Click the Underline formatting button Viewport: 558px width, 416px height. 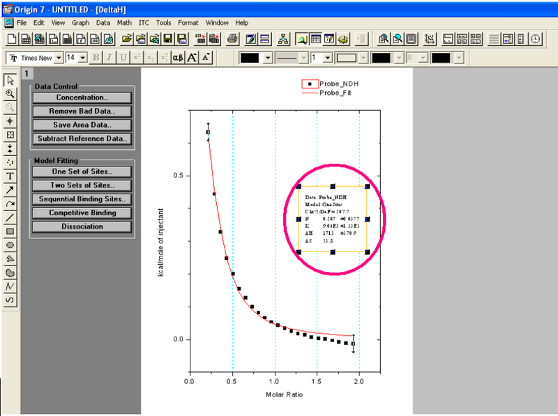click(x=123, y=58)
